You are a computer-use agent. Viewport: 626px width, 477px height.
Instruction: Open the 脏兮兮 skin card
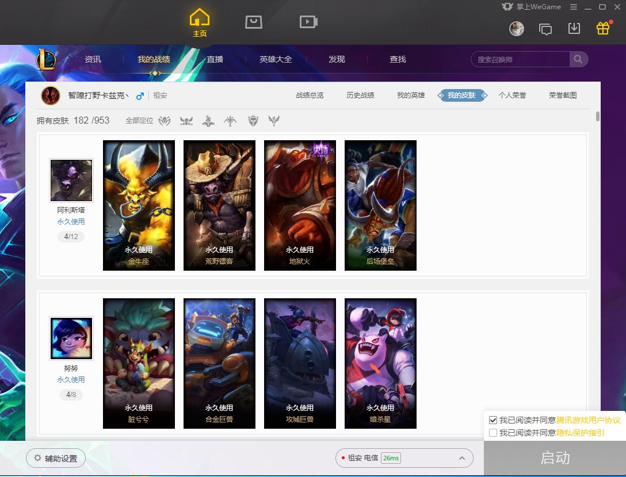pos(139,363)
